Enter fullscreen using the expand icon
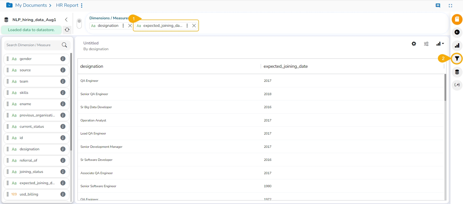 (450, 6)
